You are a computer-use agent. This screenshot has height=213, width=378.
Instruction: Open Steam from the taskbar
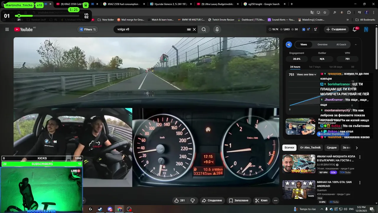pyautogui.click(x=100, y=209)
